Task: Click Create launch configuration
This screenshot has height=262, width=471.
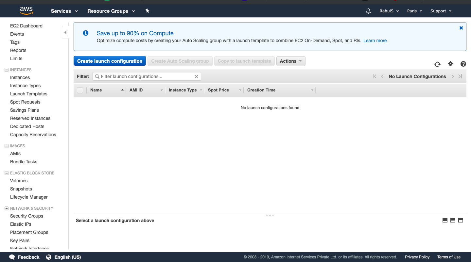Action: point(110,61)
